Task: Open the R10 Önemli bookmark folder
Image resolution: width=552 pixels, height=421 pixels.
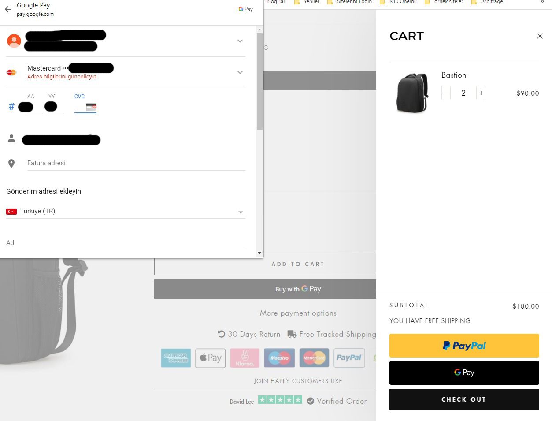Action: [398, 2]
